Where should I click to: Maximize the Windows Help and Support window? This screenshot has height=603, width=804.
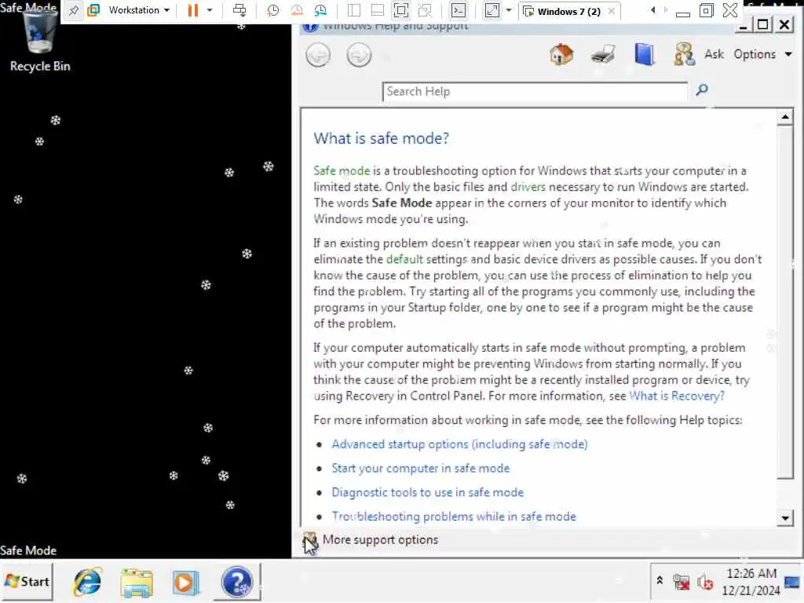pos(763,24)
